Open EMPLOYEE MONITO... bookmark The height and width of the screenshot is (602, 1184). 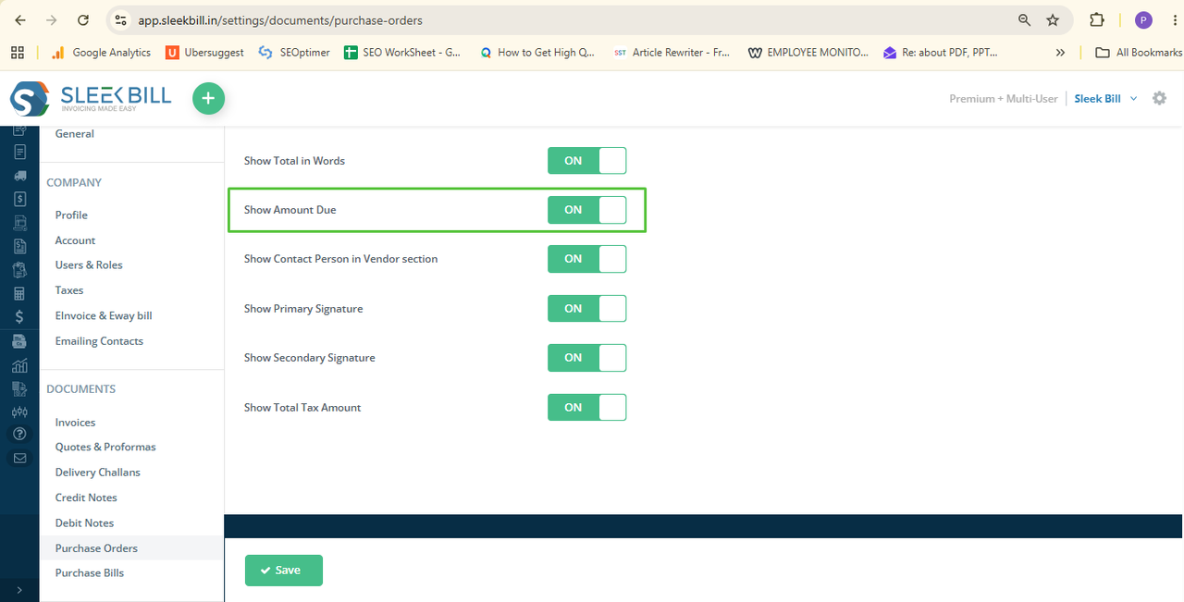pyautogui.click(x=808, y=53)
